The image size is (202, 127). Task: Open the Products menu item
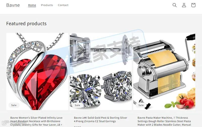[x=47, y=5]
